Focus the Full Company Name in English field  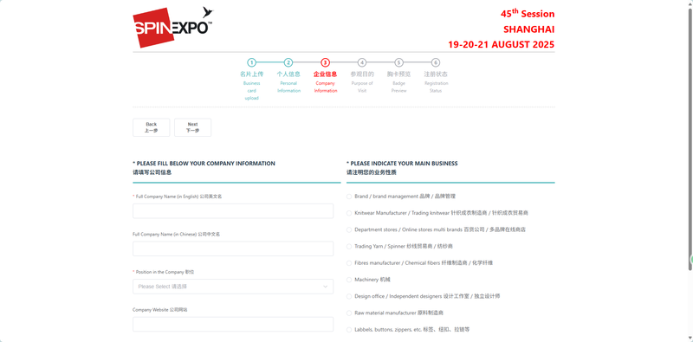(x=233, y=210)
